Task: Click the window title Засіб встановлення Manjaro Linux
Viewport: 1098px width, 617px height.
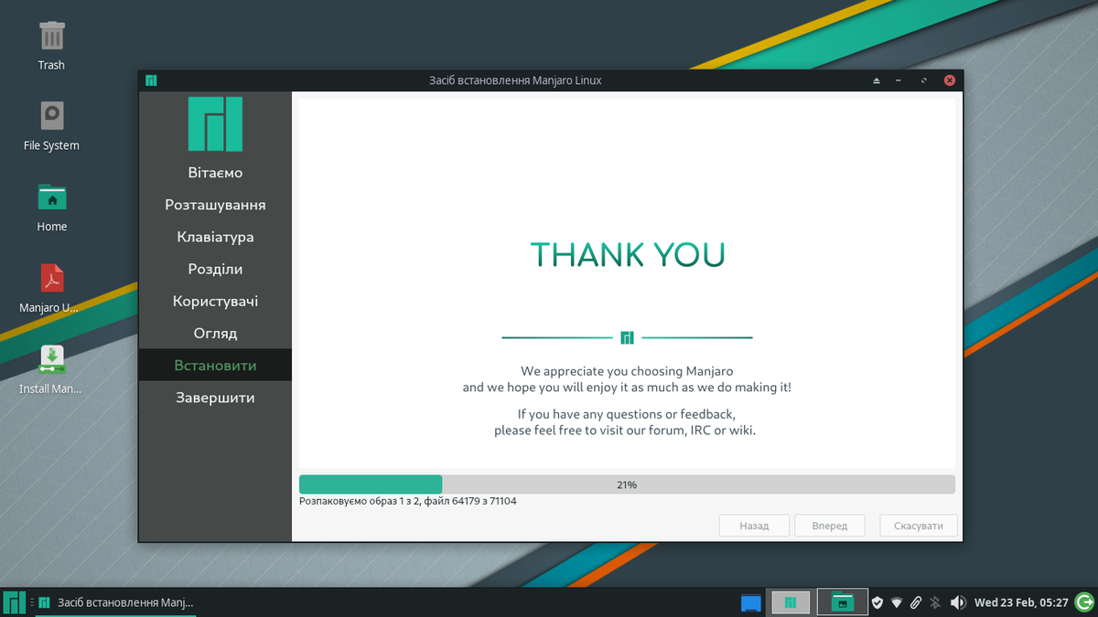Action: [x=515, y=80]
